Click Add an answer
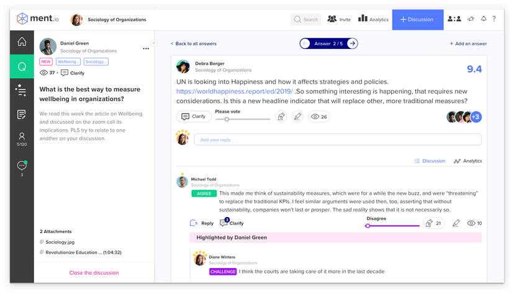The height and width of the screenshot is (294, 514). point(468,43)
